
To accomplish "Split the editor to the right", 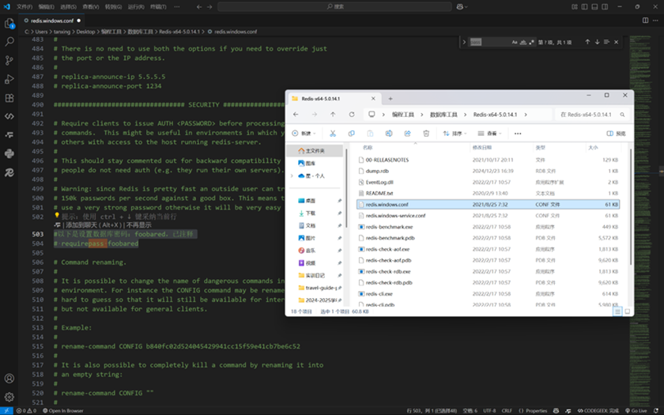I will (x=645, y=21).
